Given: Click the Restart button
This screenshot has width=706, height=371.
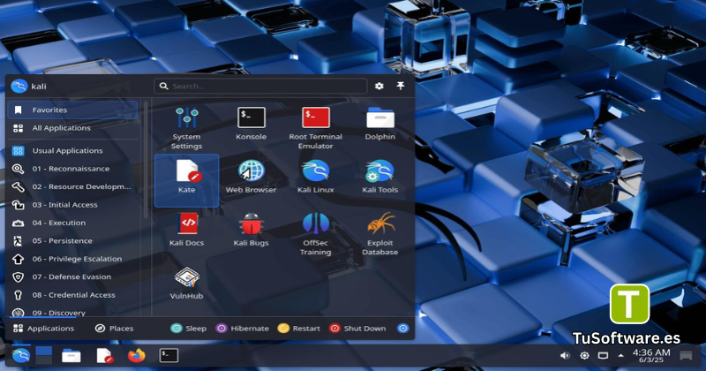Looking at the screenshot, I should click(299, 329).
